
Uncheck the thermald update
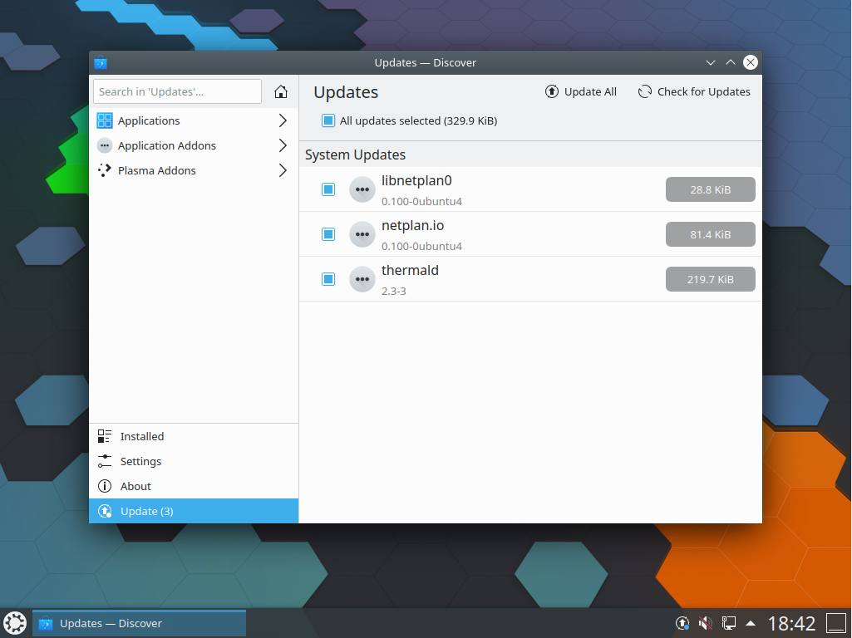click(328, 279)
